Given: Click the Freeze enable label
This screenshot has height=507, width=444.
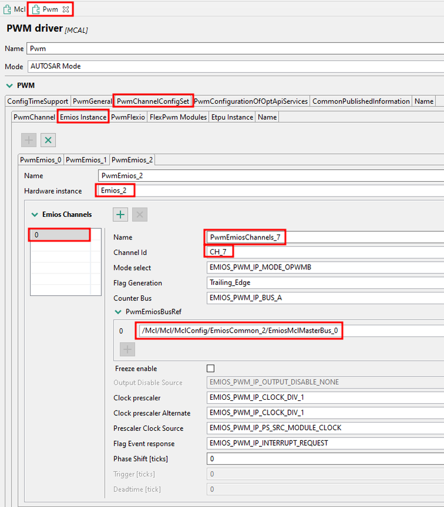Looking at the screenshot, I should coord(136,369).
